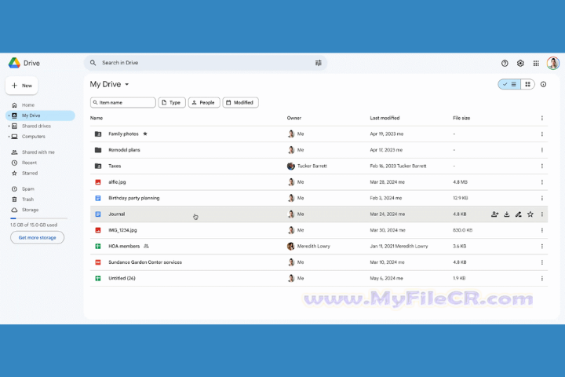Open search options filter icon
The height and width of the screenshot is (377, 565).
[318, 63]
